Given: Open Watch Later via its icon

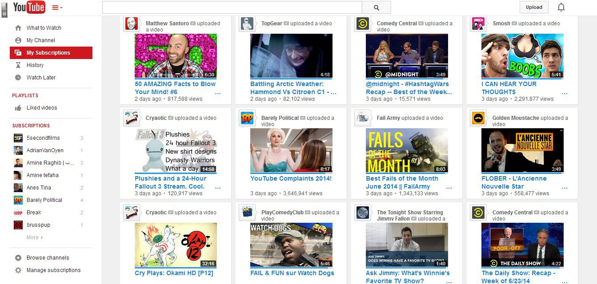Looking at the screenshot, I should click(x=18, y=77).
